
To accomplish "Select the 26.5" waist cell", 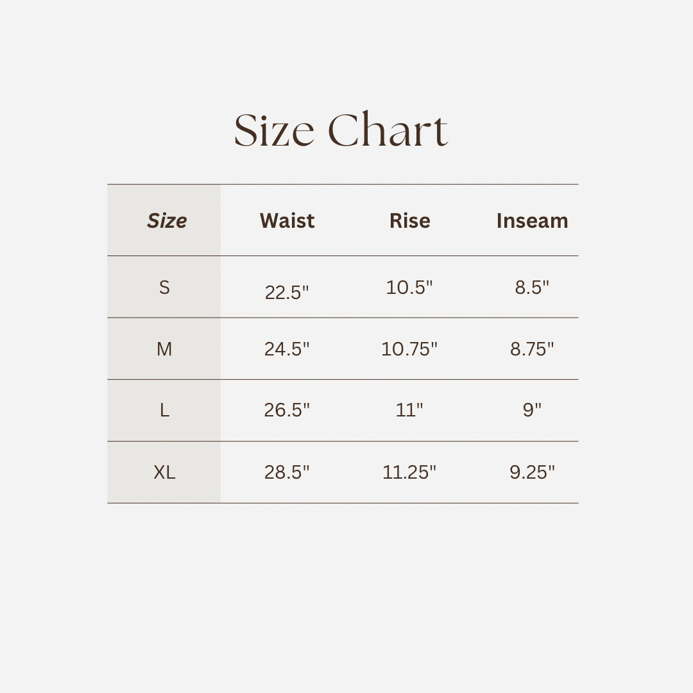I will pyautogui.click(x=287, y=411).
